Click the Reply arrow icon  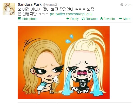pyautogui.click(x=68, y=19)
